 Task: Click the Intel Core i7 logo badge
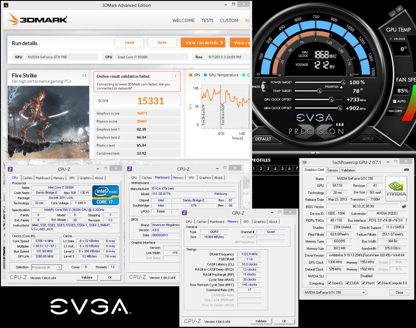(x=105, y=195)
